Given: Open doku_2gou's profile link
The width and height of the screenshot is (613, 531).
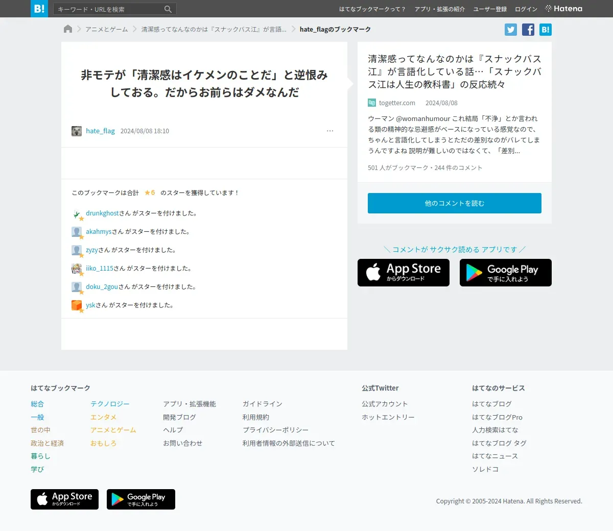Looking at the screenshot, I should coord(102,287).
